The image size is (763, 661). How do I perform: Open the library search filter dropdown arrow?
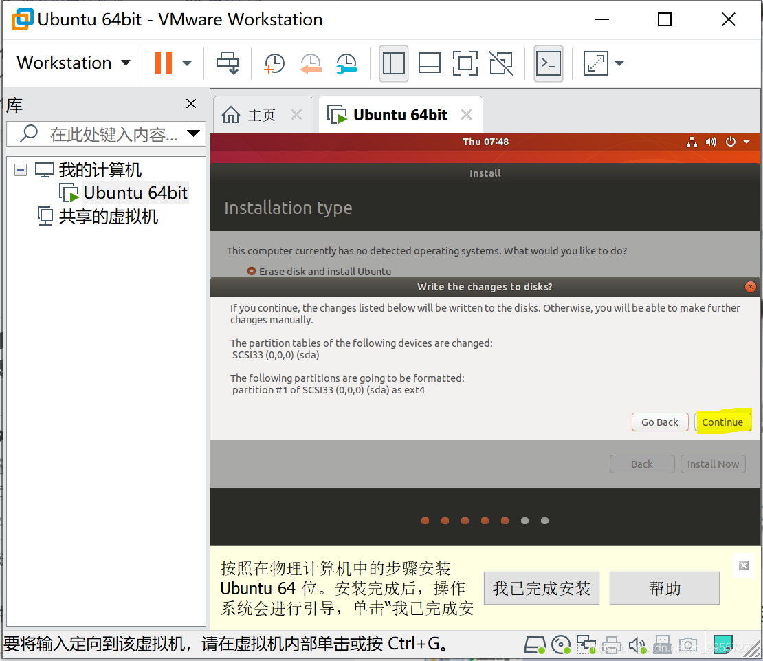tap(194, 133)
